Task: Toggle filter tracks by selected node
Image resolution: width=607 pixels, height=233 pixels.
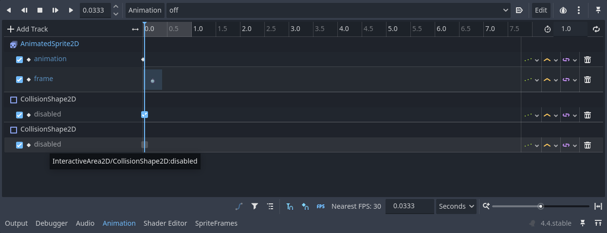Action: click(x=255, y=206)
